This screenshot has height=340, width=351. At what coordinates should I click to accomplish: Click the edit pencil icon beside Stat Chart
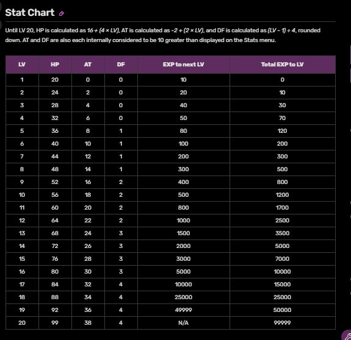(61, 13)
